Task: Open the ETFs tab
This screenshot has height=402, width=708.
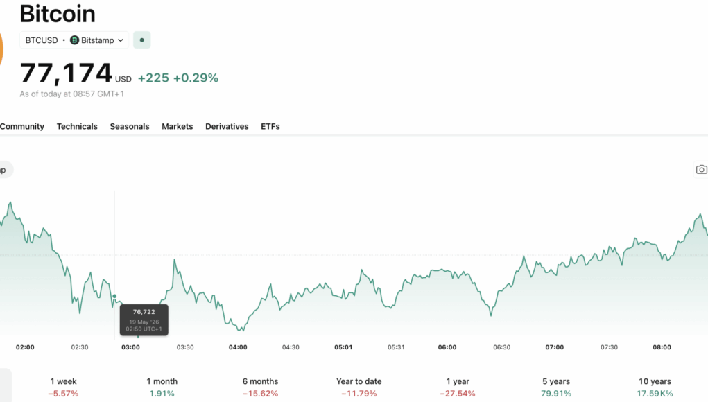Action: click(270, 126)
